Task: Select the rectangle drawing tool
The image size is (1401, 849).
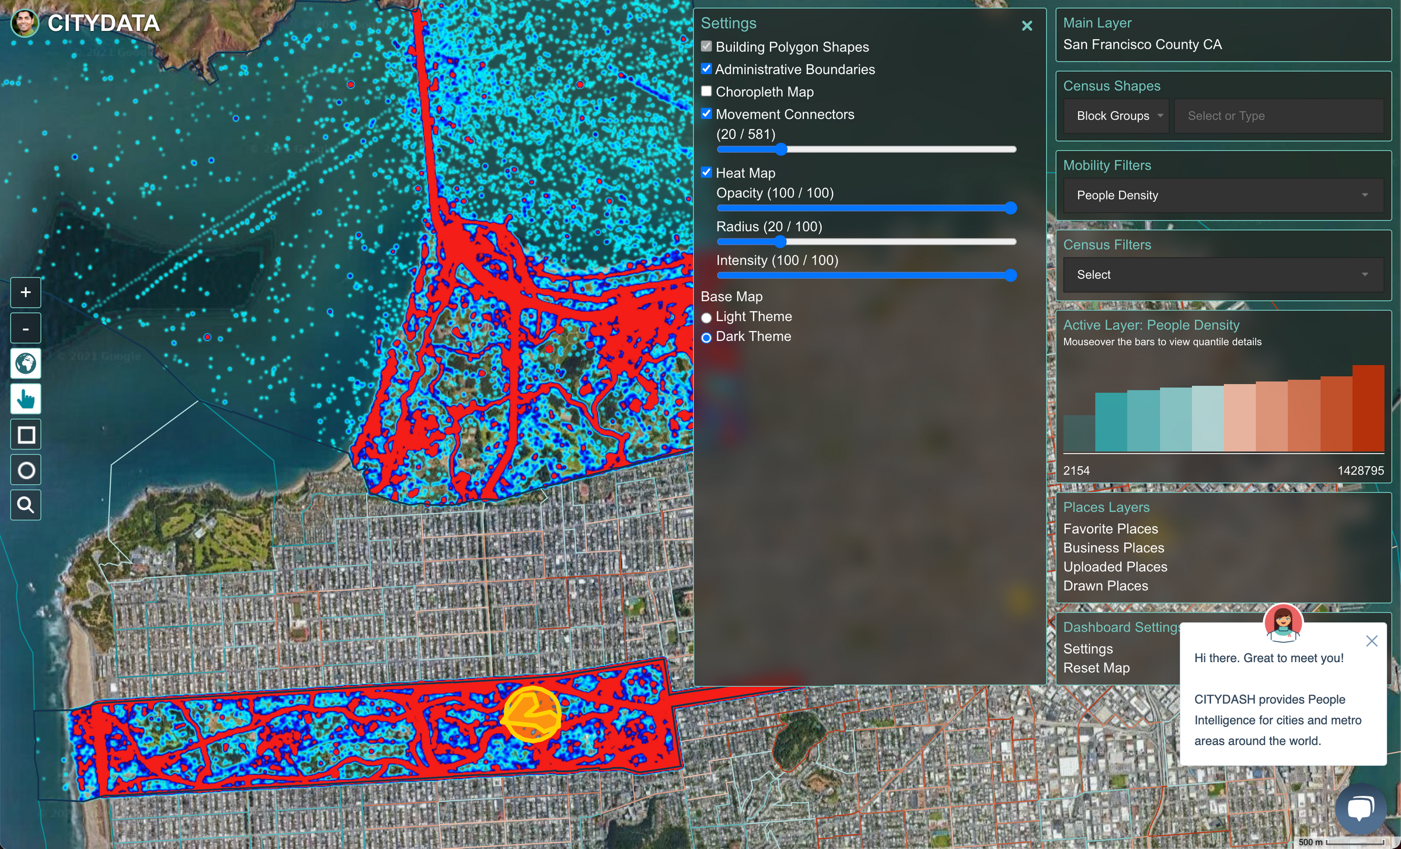Action: point(25,434)
